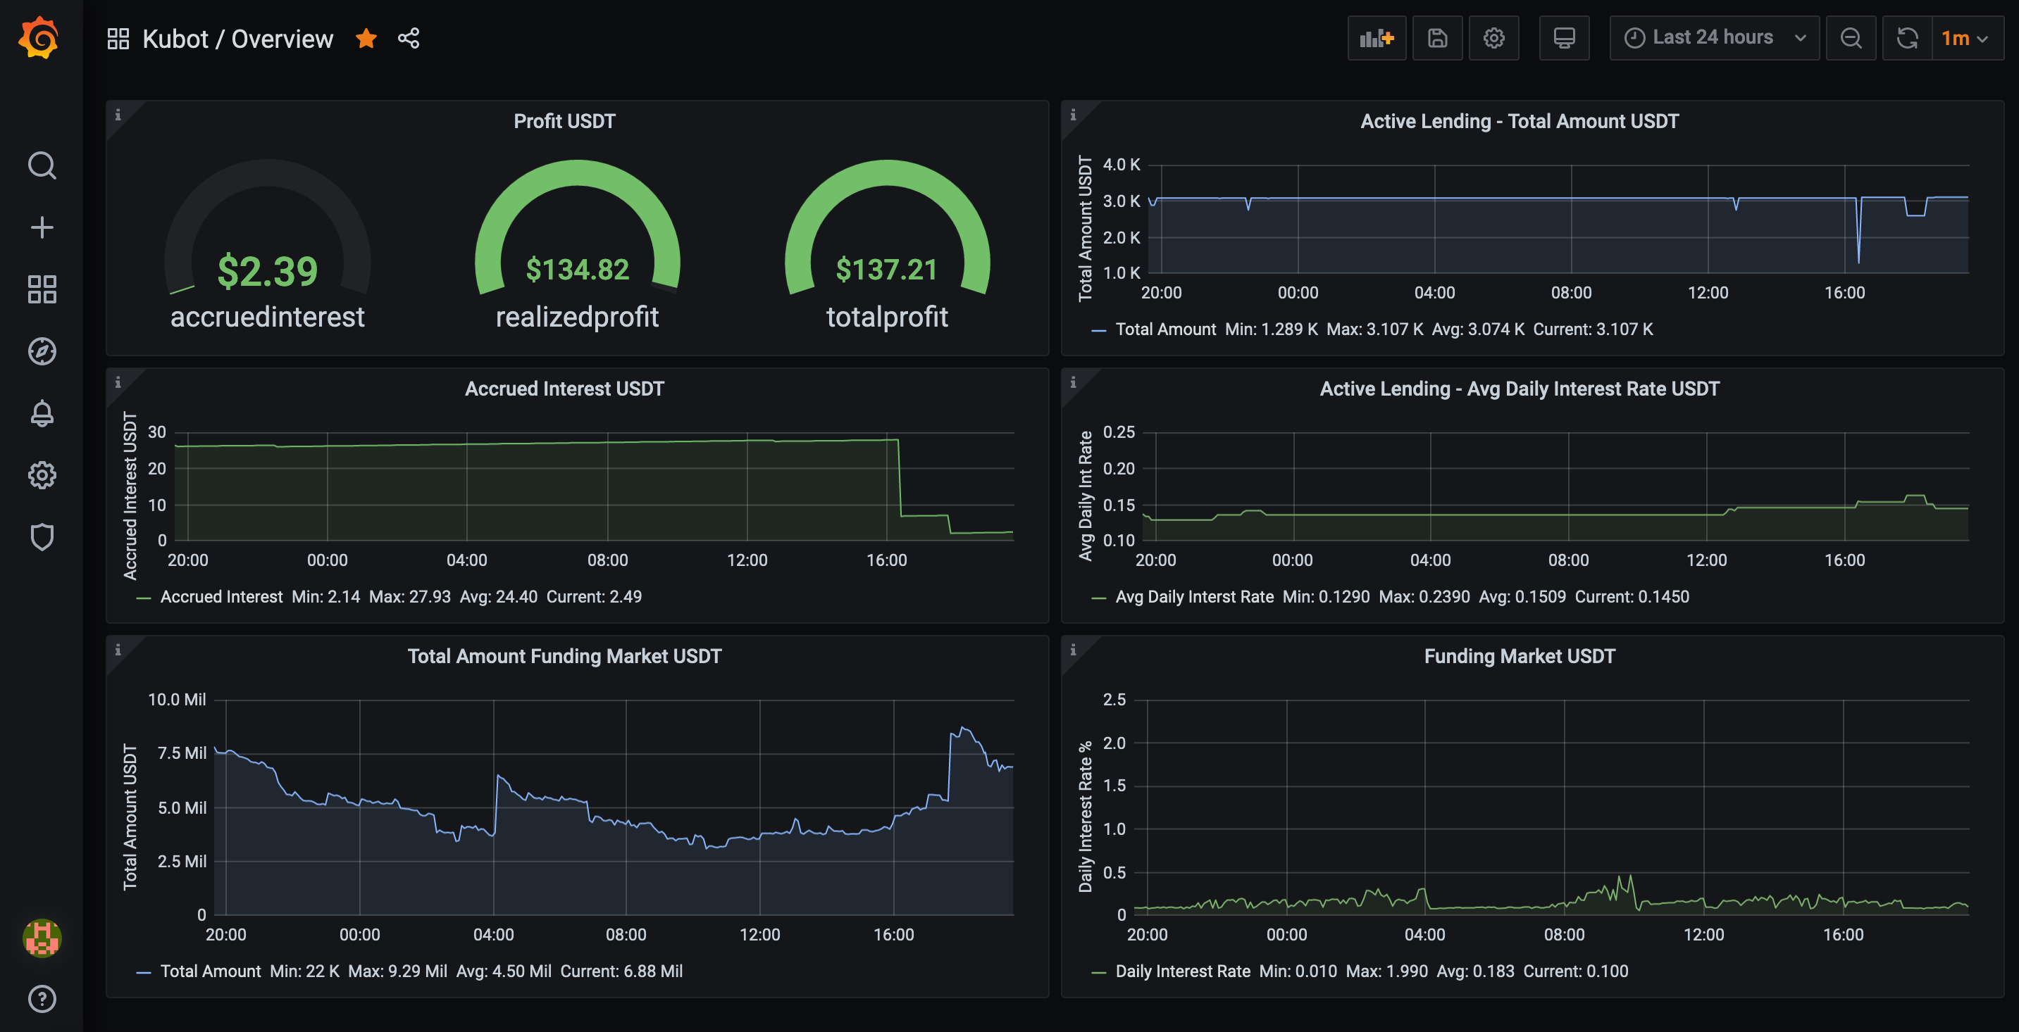Save the dashboard using the floppy icon
The image size is (2019, 1032).
1436,37
